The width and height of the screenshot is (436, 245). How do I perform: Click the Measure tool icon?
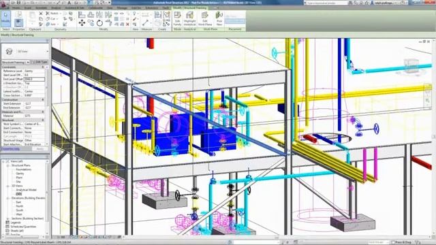[x=145, y=23]
